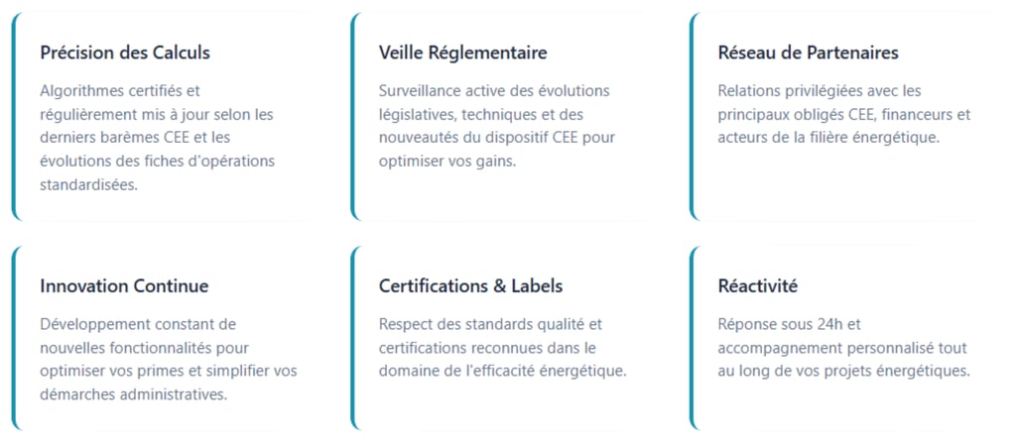Select the Relations privilégiées description text
Image resolution: width=1016 pixels, height=441 pixels.
click(844, 114)
